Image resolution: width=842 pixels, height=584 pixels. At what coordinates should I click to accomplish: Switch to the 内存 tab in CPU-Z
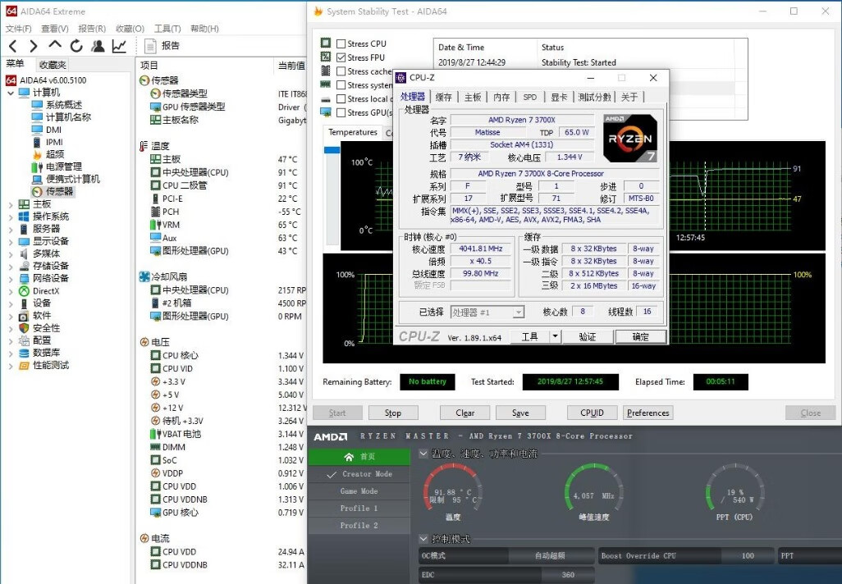501,97
